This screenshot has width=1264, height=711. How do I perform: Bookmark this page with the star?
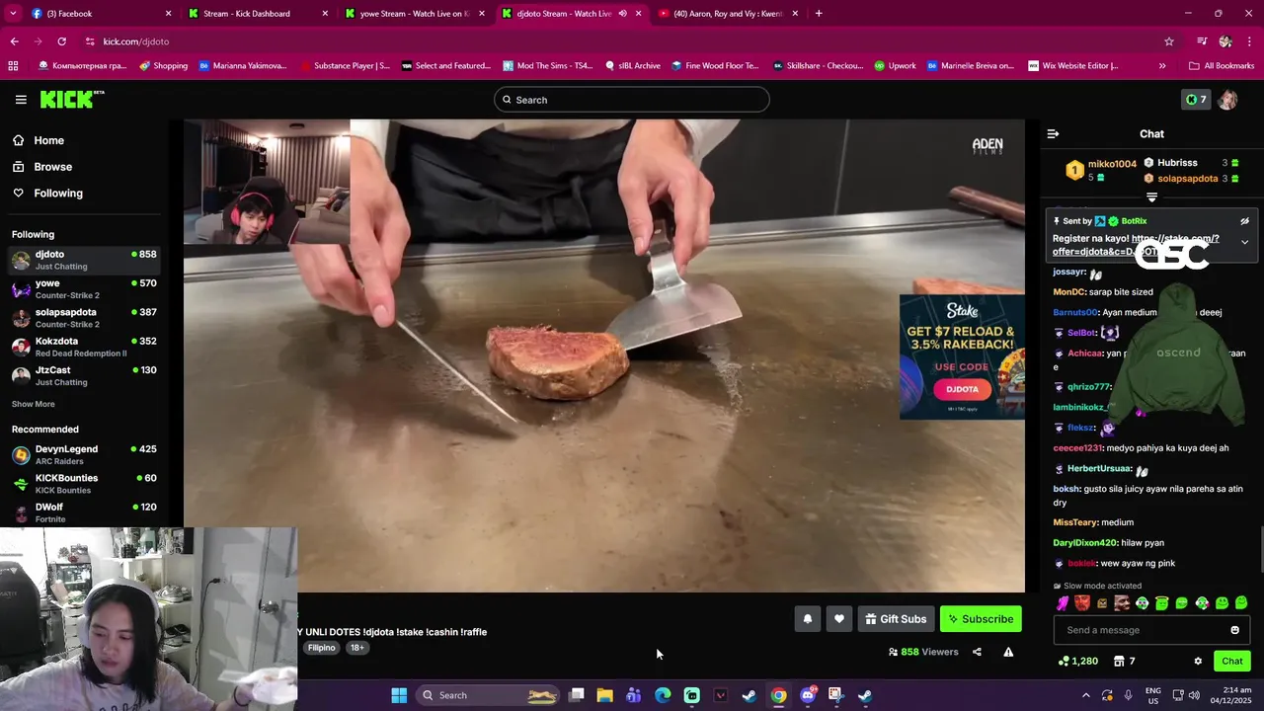tap(1169, 41)
